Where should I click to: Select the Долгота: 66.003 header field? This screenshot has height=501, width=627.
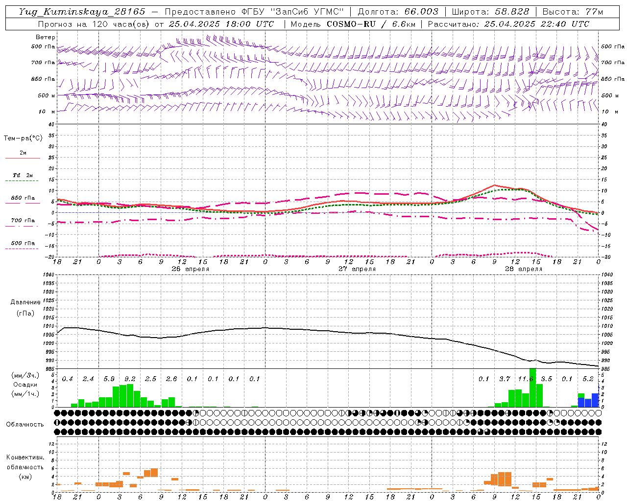coord(398,12)
